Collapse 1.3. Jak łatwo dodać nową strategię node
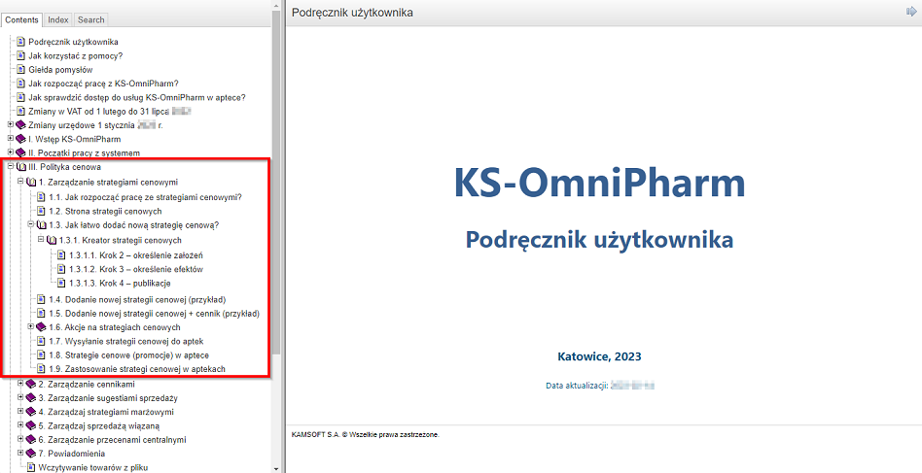 [x=31, y=224]
